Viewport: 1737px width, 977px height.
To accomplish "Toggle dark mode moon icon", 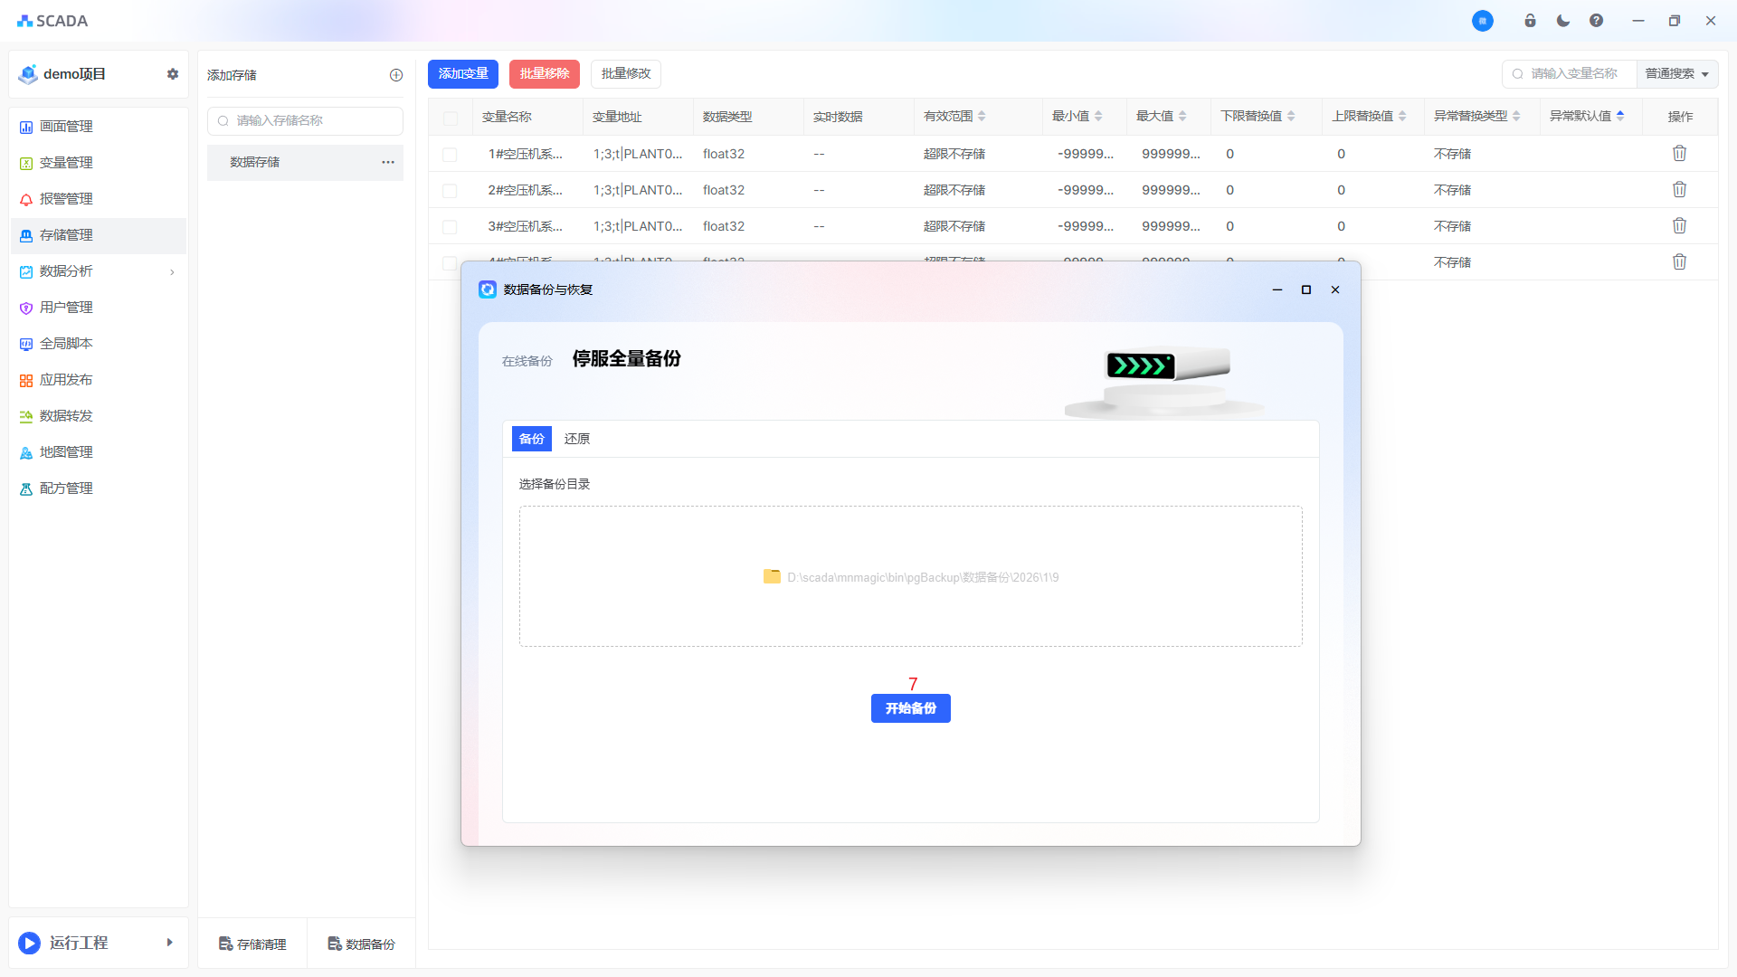I will [1563, 21].
